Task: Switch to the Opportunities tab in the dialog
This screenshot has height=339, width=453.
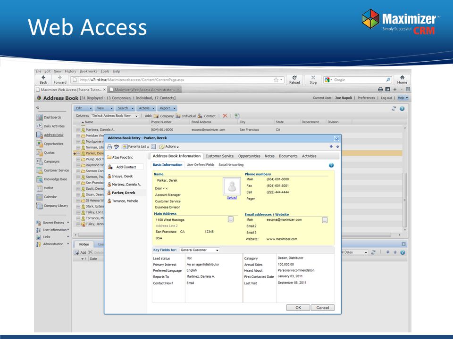Action: (249, 156)
